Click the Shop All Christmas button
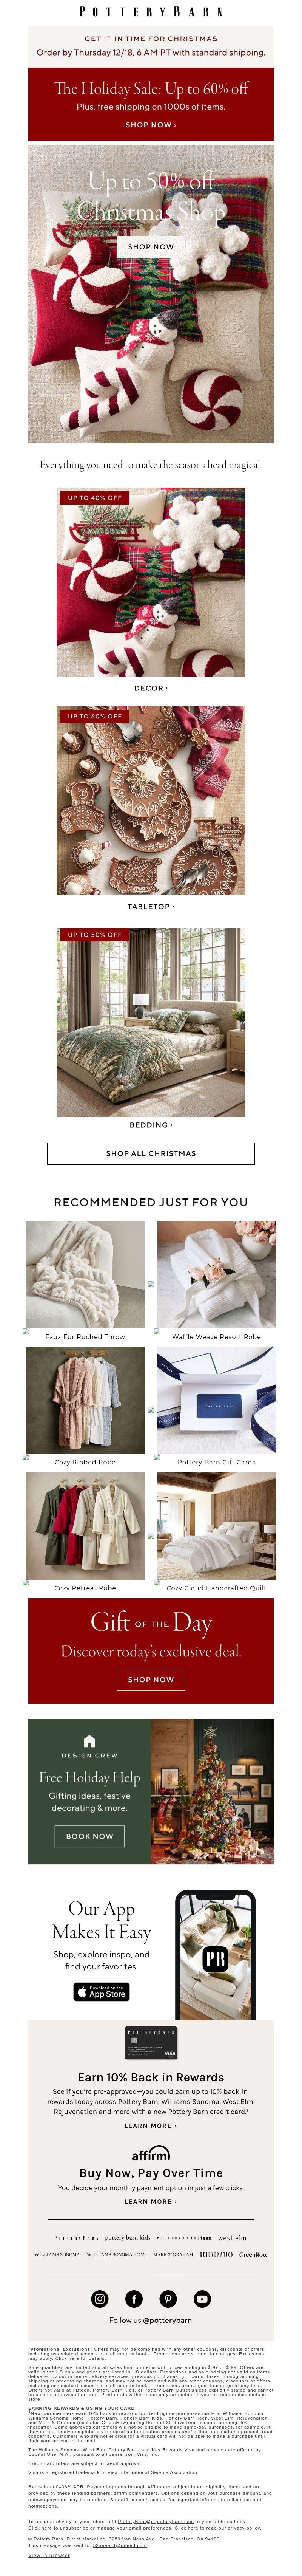 pos(151,1153)
